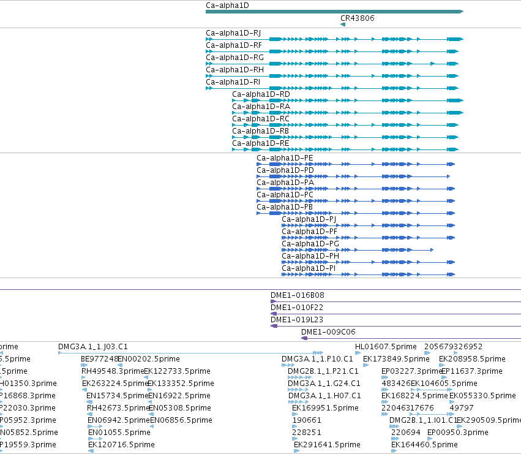Select EST EK291641.5prime label
The width and height of the screenshot is (521, 454).
tap(328, 445)
